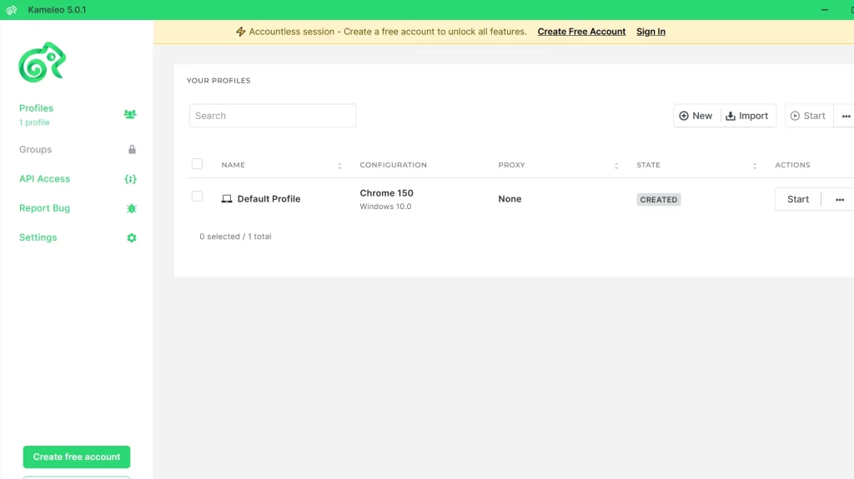
Task: Follow the Sign In link
Action: (x=651, y=32)
